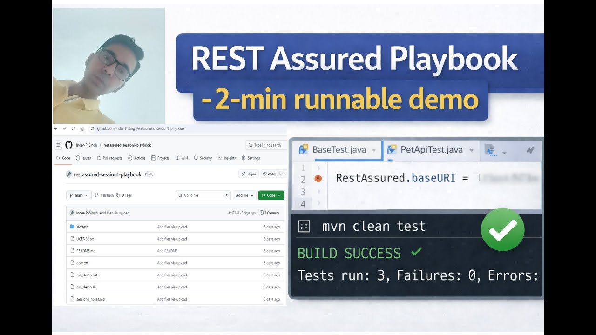
Task: Click the RestAssured.baseURI code line
Action: click(402, 178)
